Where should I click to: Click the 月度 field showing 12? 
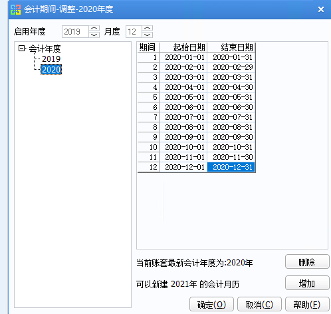(134, 31)
